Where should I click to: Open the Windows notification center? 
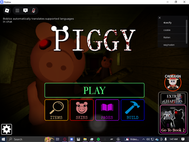(x=183, y=139)
